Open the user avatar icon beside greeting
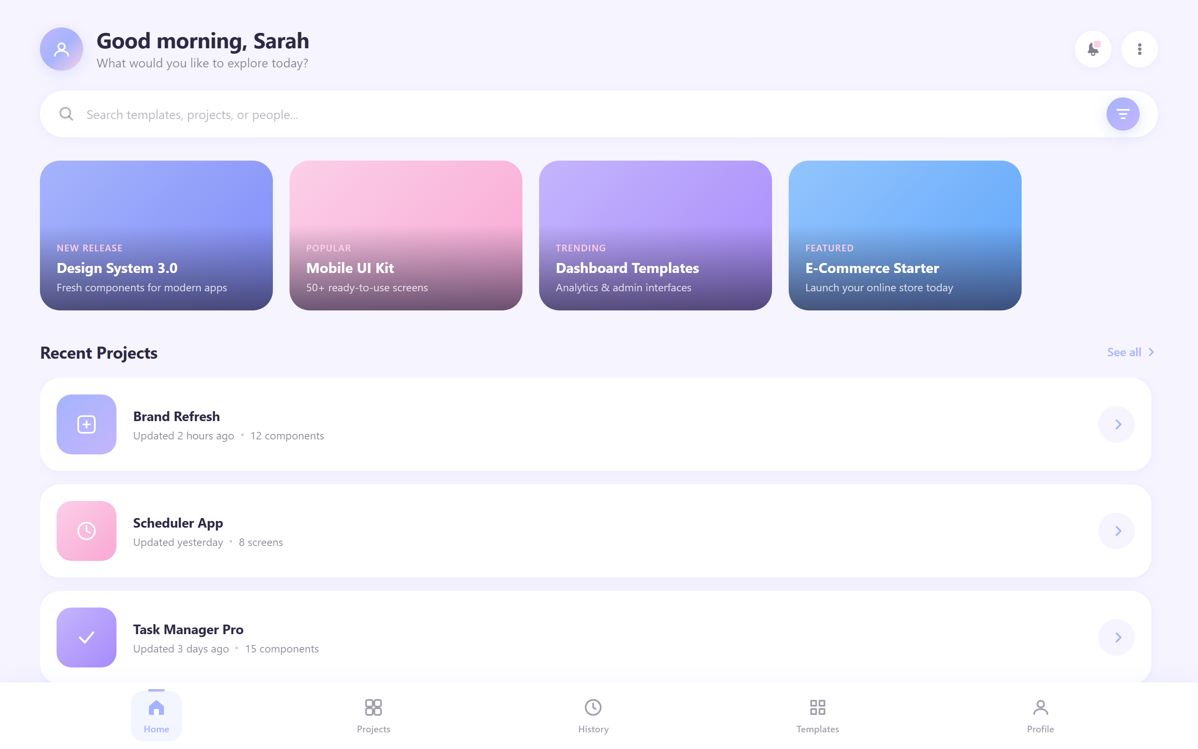The image size is (1198, 749). (x=62, y=49)
